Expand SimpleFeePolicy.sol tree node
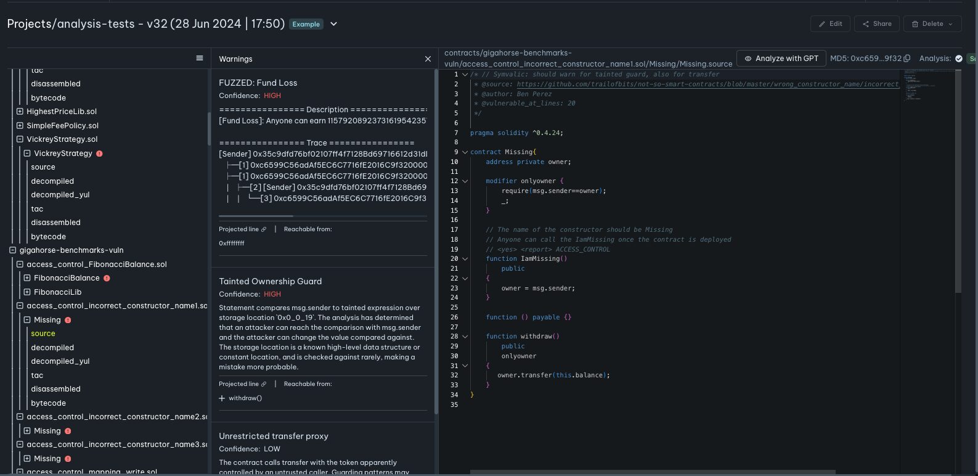The height and width of the screenshot is (476, 978). 20,126
